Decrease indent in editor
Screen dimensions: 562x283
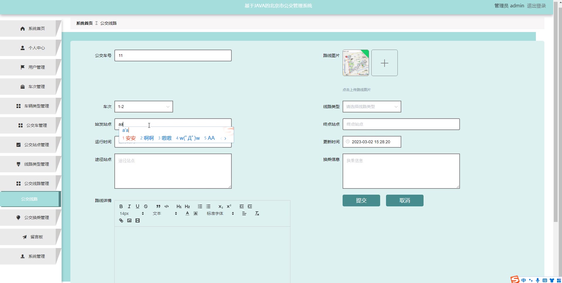242,206
